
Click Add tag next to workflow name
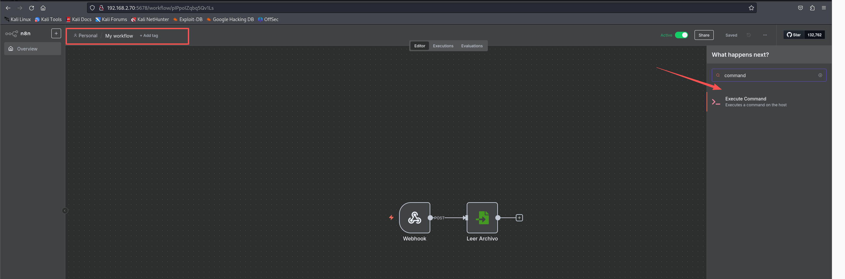pos(149,36)
